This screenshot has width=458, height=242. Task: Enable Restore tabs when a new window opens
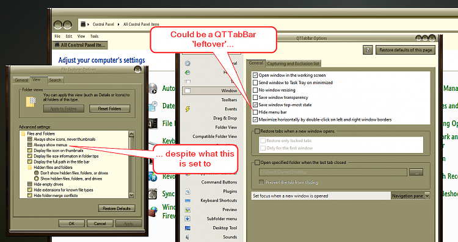click(x=257, y=131)
